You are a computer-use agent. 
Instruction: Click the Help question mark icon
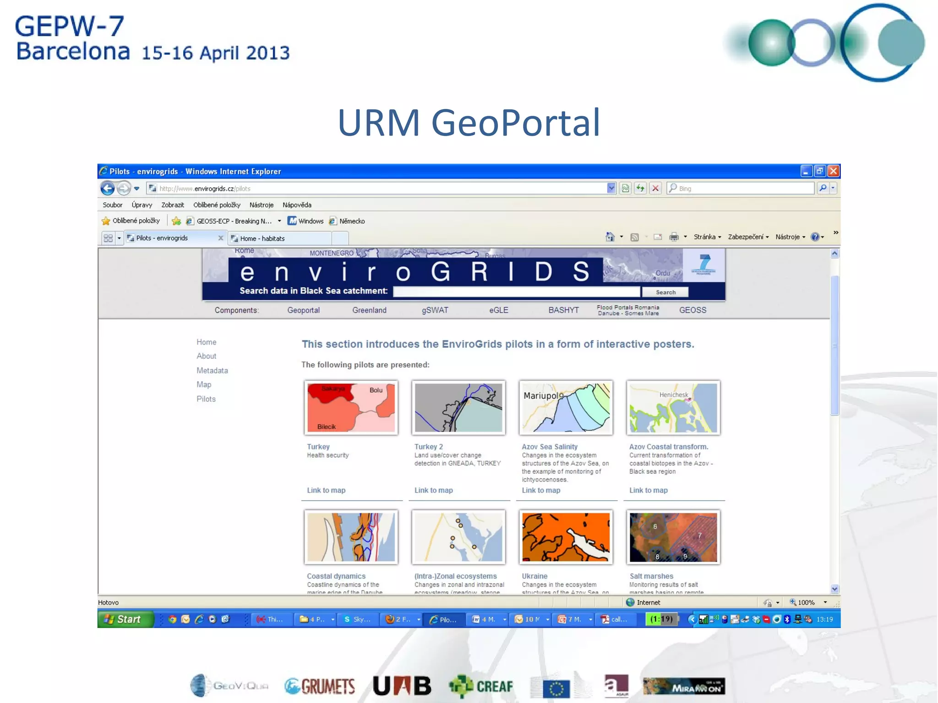tap(815, 237)
